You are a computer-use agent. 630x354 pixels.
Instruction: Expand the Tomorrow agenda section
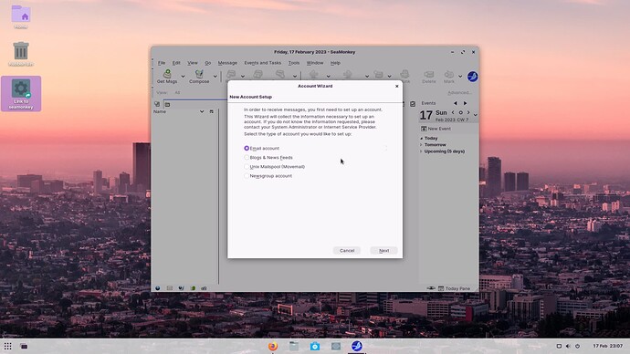pos(422,145)
